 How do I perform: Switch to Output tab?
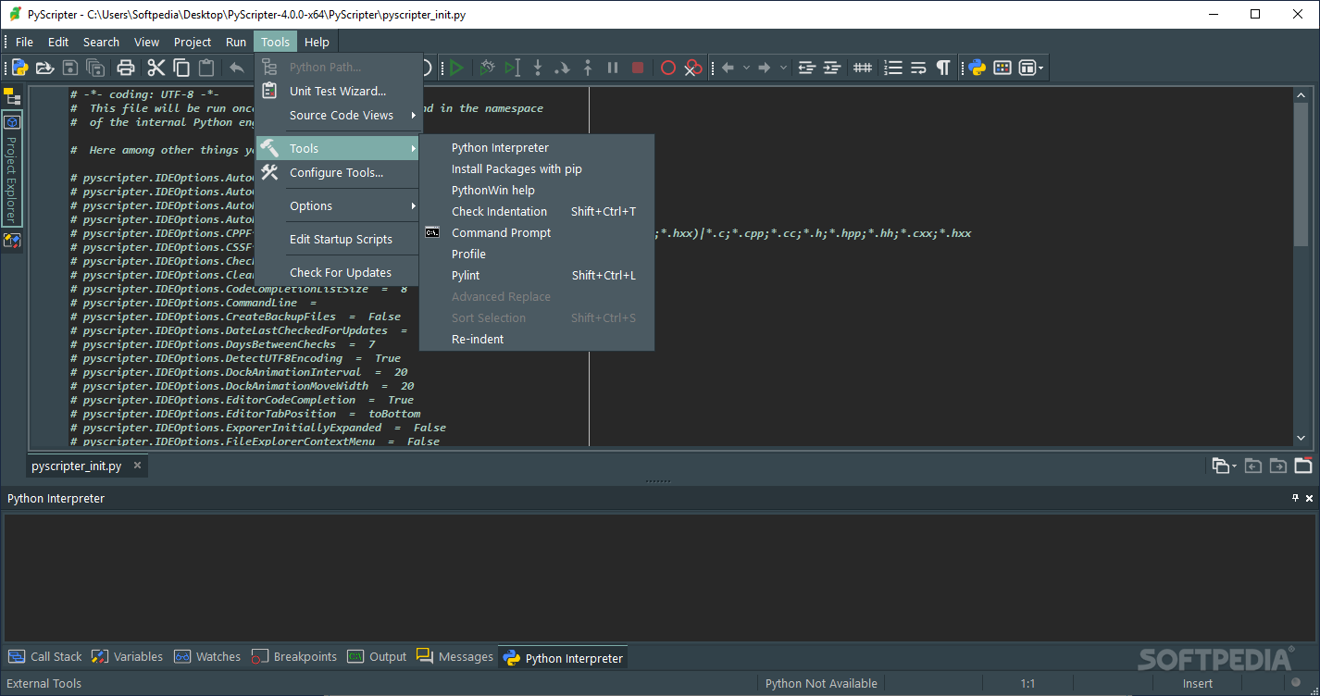coord(377,656)
